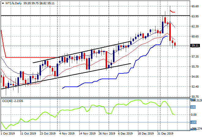Select the WTI.fs,Daily chart title
Viewport: 202px width, 137px height.
click(13, 3)
